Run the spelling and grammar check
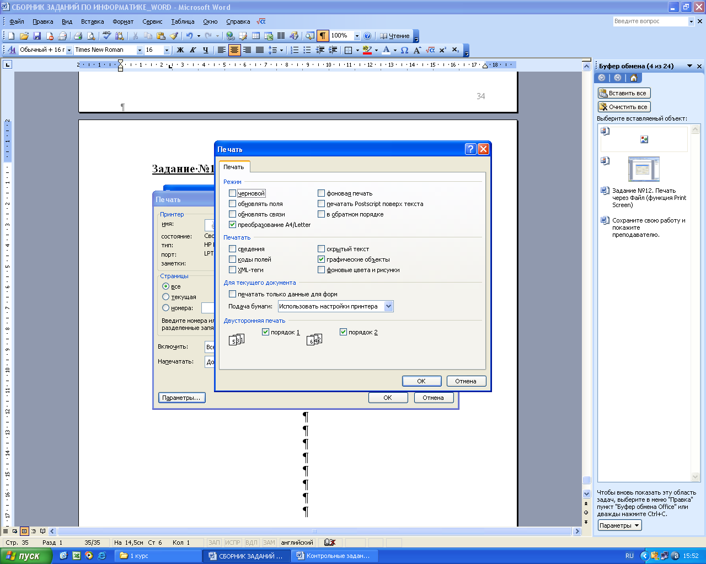Viewport: 706px width, 564px height. [x=107, y=36]
